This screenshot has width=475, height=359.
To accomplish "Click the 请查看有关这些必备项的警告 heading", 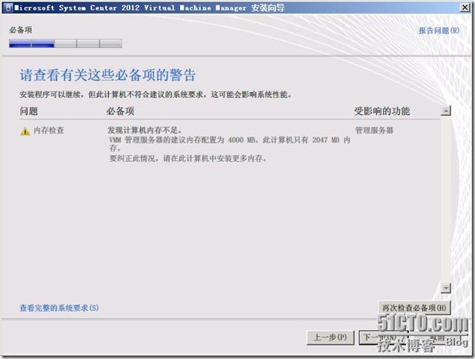I will (107, 75).
